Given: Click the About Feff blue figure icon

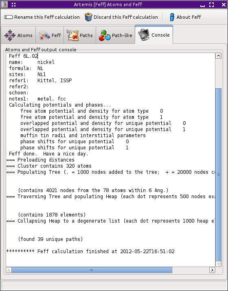Looking at the screenshot, I should tap(172, 17).
